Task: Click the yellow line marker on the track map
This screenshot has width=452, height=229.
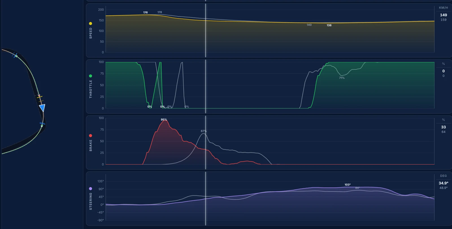Action: (x=40, y=97)
